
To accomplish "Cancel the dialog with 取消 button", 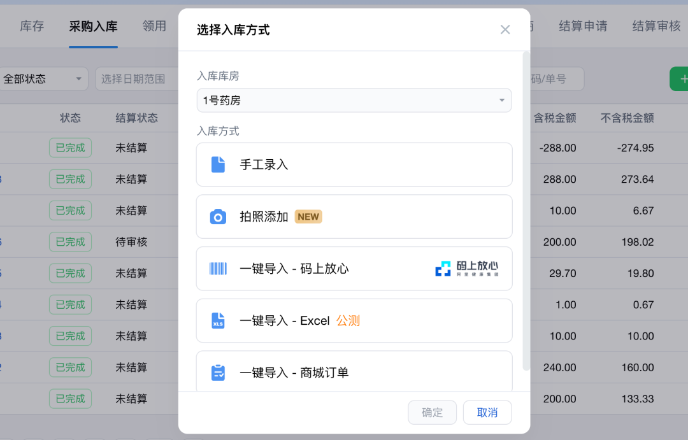I will click(487, 412).
